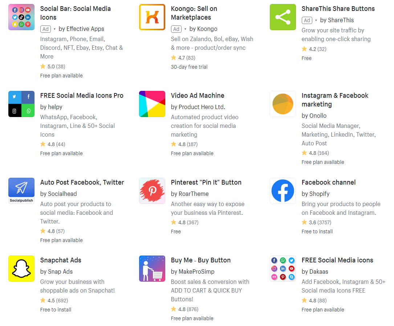
Task: Select the ShareThis green share icon
Action: [x=283, y=17]
